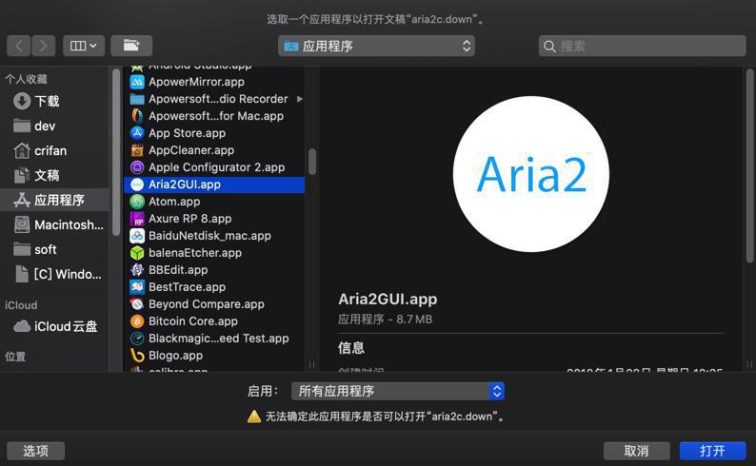The height and width of the screenshot is (466, 756).
Task: Create a new folder via toolbar icon
Action: click(x=131, y=46)
